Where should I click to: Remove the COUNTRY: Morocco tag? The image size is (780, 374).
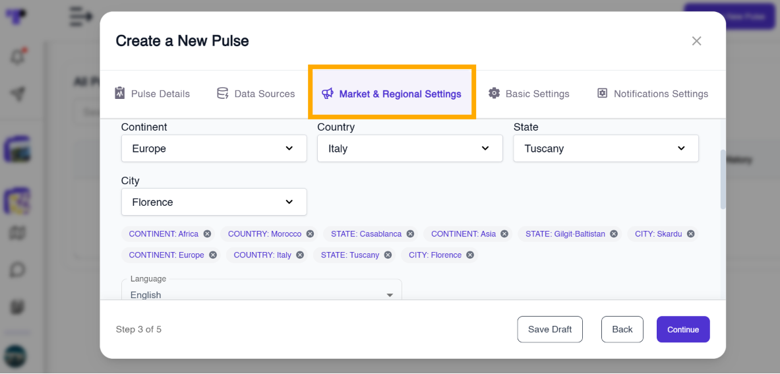310,234
